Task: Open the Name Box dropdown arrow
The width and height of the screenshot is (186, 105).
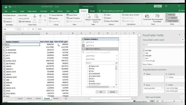Action: [15, 29]
